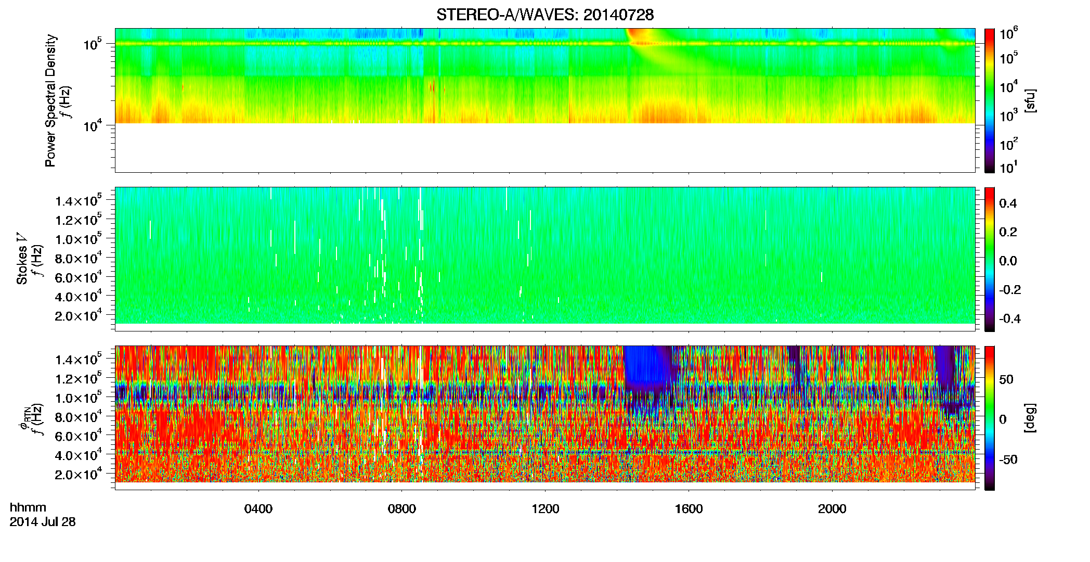
Task: Click the 2014 Jul 28 date label
Action: coord(43,522)
